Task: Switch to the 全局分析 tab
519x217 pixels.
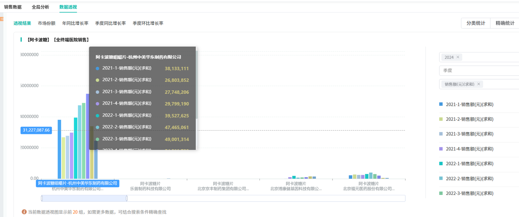Action: (x=41, y=7)
